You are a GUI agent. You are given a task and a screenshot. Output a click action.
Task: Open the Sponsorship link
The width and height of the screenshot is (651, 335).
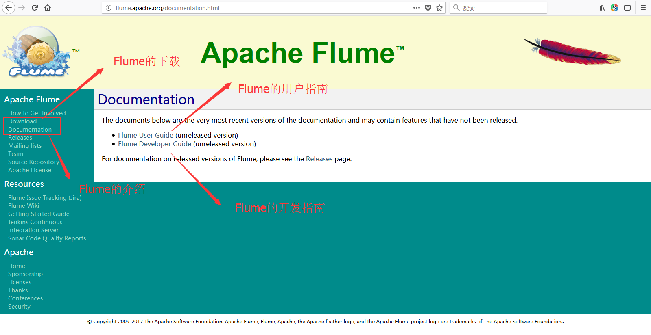click(25, 274)
